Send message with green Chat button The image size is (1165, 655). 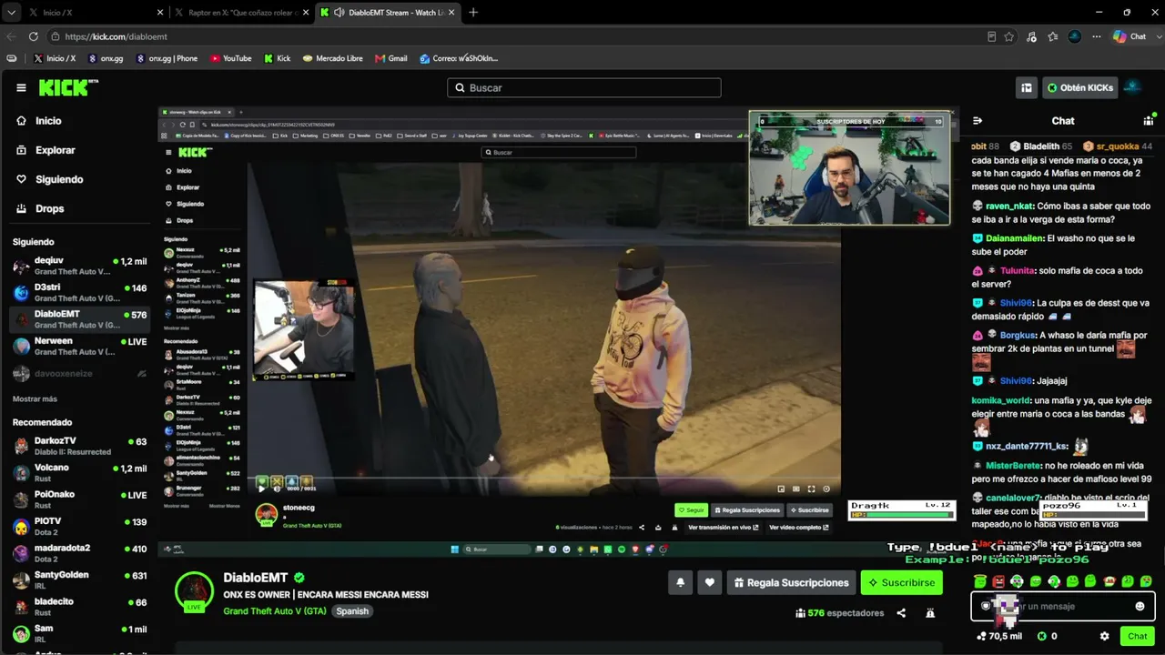[x=1137, y=636]
